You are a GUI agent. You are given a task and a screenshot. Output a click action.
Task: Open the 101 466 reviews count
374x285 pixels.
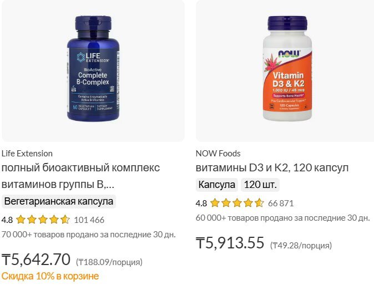click(89, 220)
